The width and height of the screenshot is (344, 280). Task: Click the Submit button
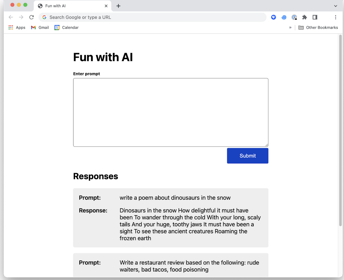click(x=247, y=156)
